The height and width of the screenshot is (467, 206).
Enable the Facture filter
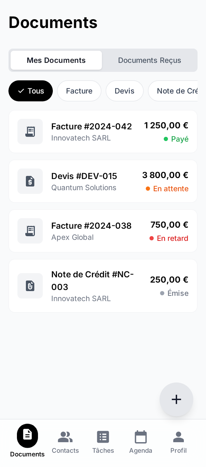click(79, 91)
